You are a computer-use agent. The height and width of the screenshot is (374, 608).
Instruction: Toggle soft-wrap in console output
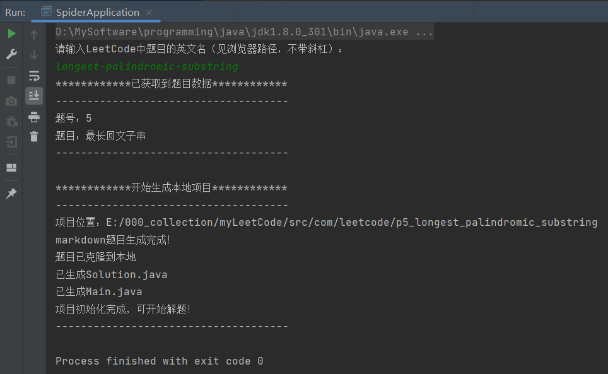pyautogui.click(x=34, y=76)
